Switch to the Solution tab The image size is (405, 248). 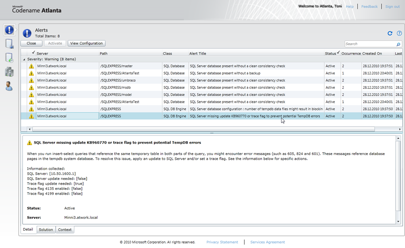coord(46,230)
